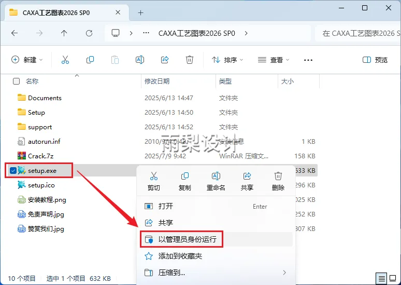Open the 新建 dropdown
The image size is (401, 285).
coord(27,60)
